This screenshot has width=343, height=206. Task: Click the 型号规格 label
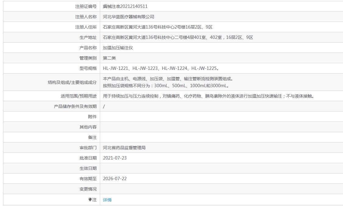coord(88,68)
